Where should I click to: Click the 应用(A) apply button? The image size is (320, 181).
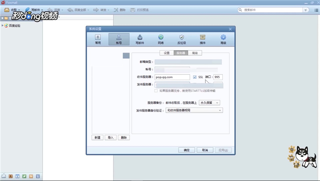223,150
